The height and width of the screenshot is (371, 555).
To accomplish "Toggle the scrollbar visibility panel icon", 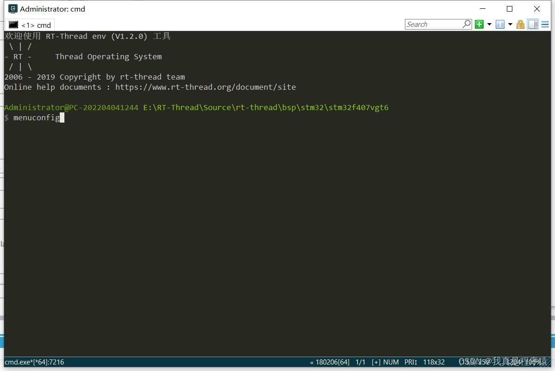I will coord(533,25).
